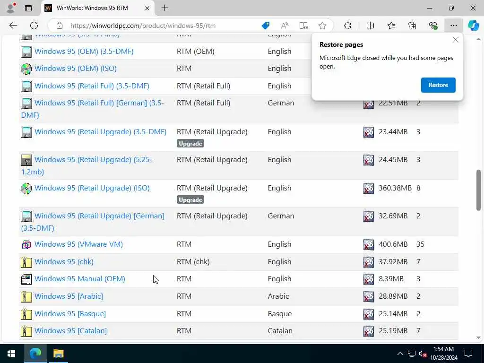Activate Read aloud icon
Viewport: 484px width, 363px height.
[285, 26]
